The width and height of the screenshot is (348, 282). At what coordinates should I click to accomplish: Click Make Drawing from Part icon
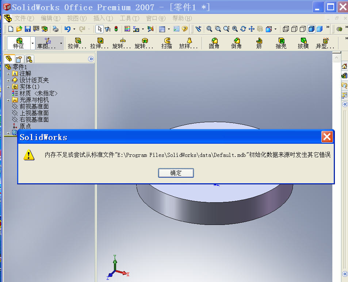pyautogui.click(x=36, y=29)
